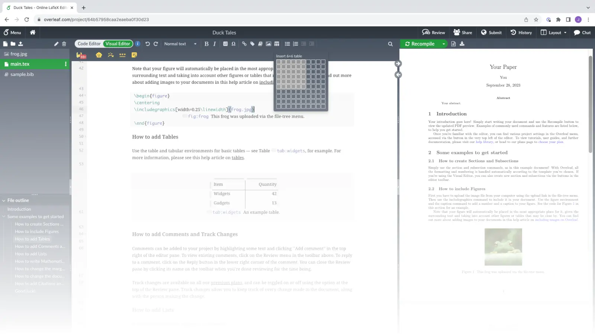The image size is (595, 335).
Task: Toggle bold formatting
Action: click(206, 44)
